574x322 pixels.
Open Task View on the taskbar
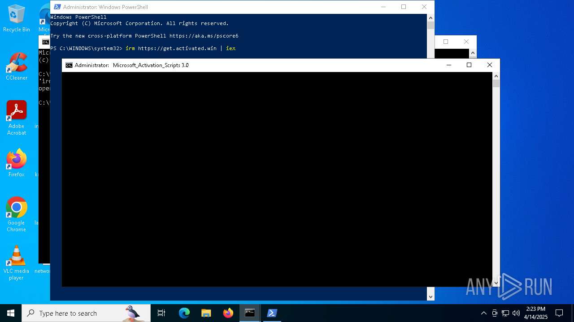tap(161, 313)
